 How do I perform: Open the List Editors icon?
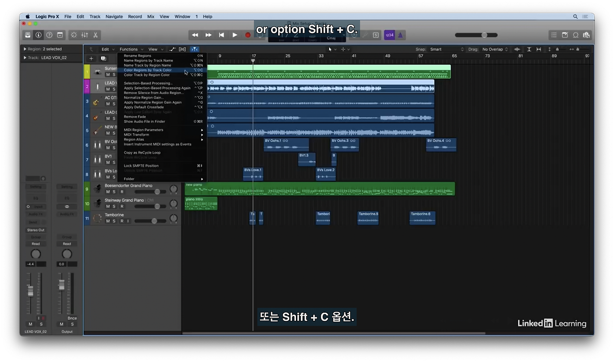click(554, 35)
